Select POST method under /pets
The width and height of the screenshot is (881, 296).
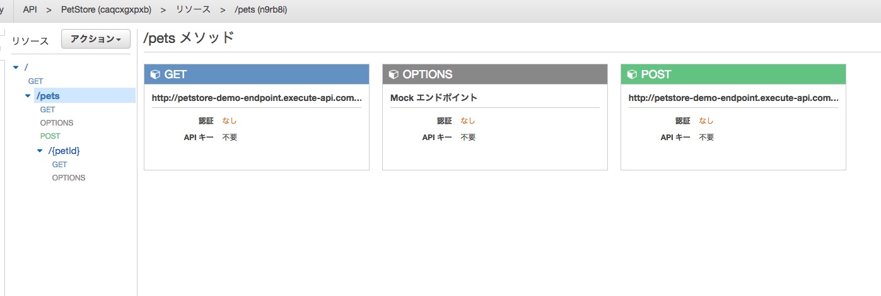[50, 136]
